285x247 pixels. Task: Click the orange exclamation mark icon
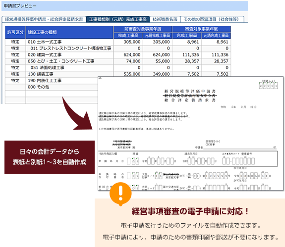click(x=120, y=194)
